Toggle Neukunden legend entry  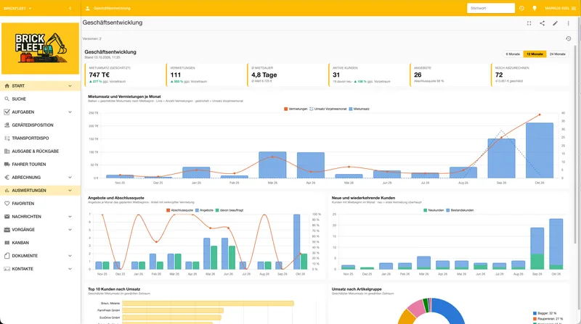(x=434, y=210)
